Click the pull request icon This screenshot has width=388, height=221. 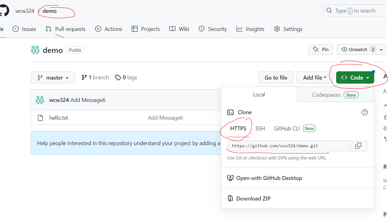48,29
